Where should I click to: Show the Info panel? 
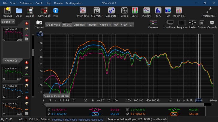click(x=55, y=12)
